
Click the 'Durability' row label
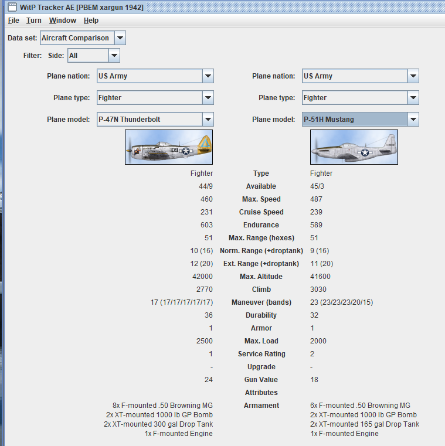tap(261, 315)
